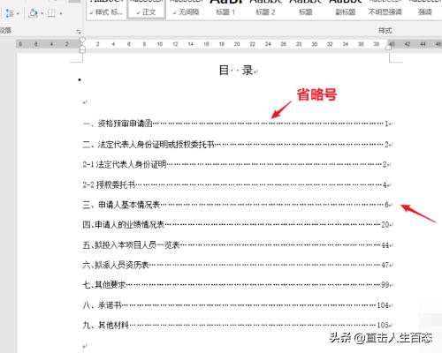This screenshot has width=442, height=353.
Task: Click the entry 五、拟投入本项目人员一览表
Action: [131, 244]
